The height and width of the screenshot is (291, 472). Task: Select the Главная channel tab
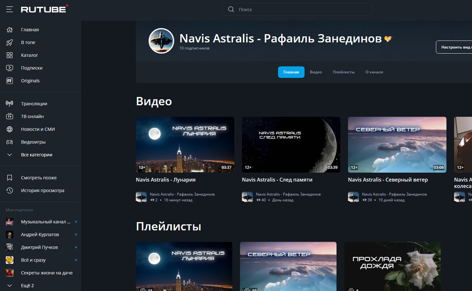tap(291, 72)
